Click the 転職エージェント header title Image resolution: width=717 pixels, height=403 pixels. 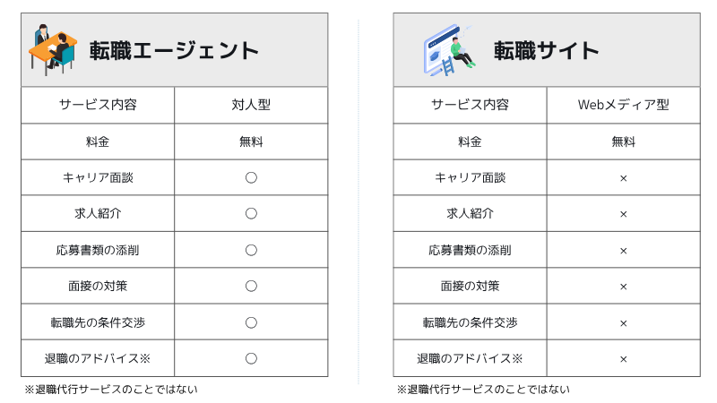(174, 51)
